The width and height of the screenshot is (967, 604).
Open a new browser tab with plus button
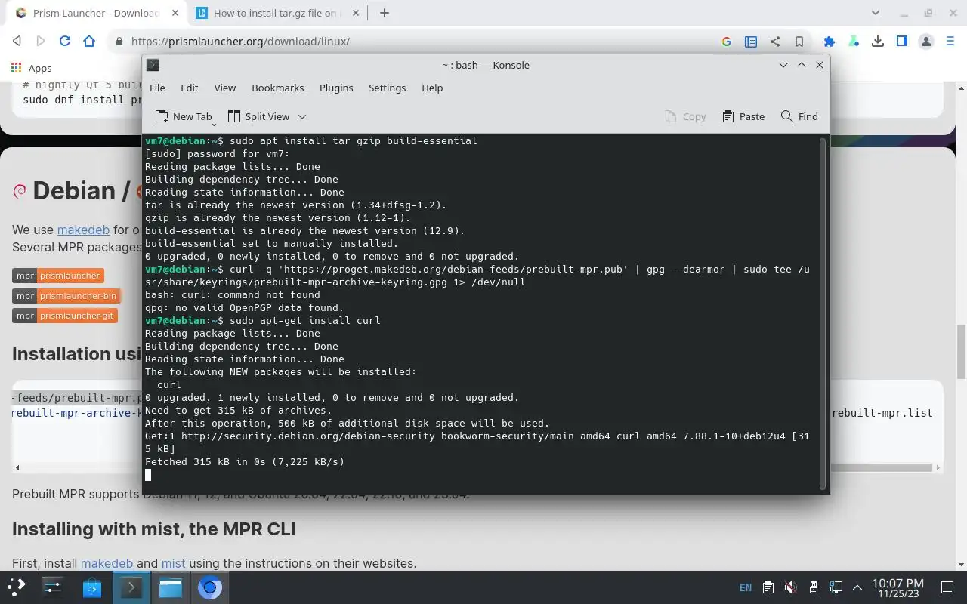(x=385, y=13)
